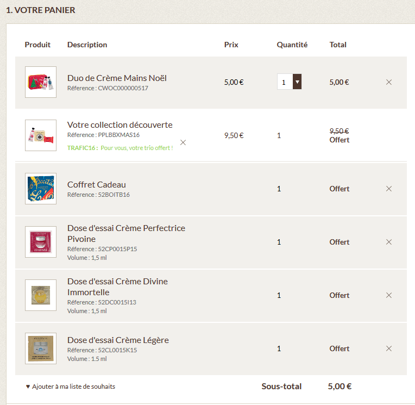415x405 pixels.
Task: Click the Coffret Cadeau product name
Action: [x=96, y=184]
